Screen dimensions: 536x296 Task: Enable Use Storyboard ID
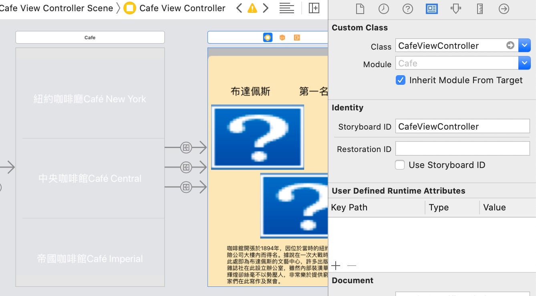coord(399,165)
